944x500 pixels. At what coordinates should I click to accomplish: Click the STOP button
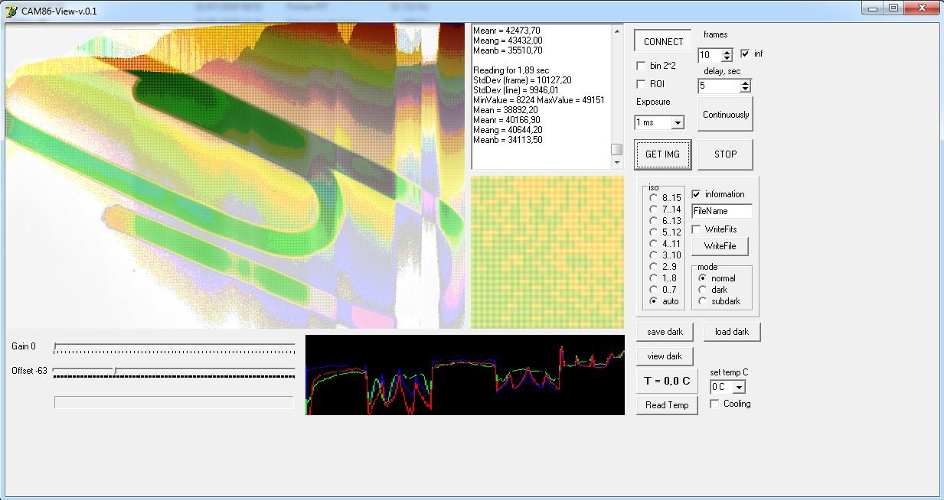[725, 154]
